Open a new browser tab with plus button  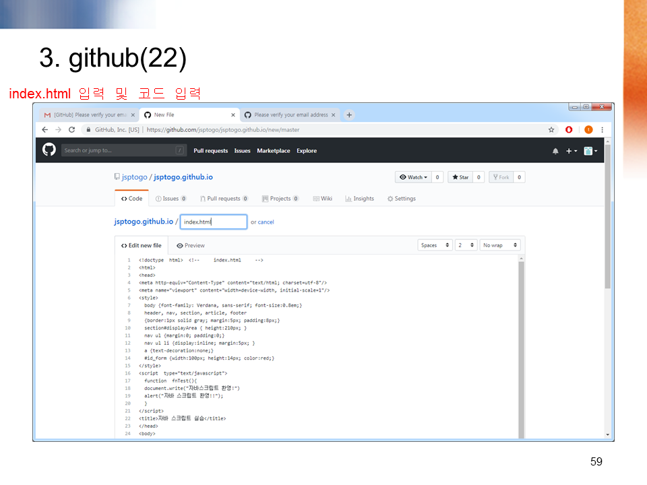point(349,115)
